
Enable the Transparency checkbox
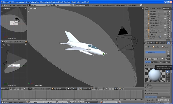tap(148, 94)
